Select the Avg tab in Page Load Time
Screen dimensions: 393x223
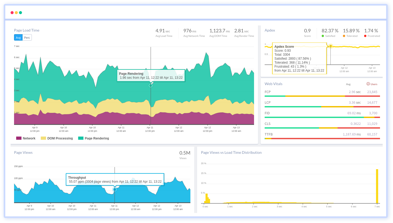[18, 37]
